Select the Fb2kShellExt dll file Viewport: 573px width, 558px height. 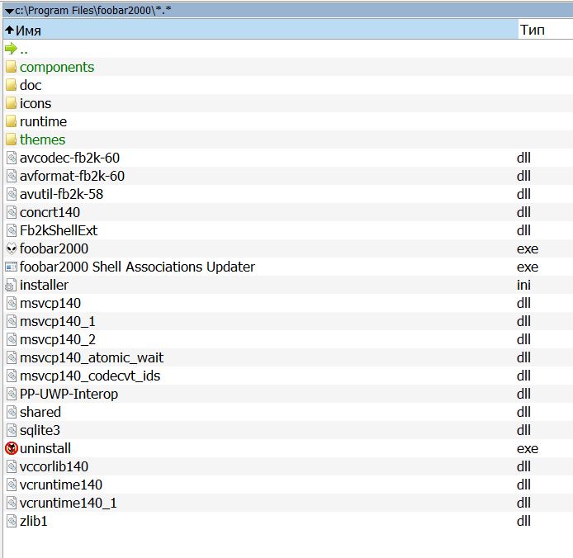[x=59, y=230]
